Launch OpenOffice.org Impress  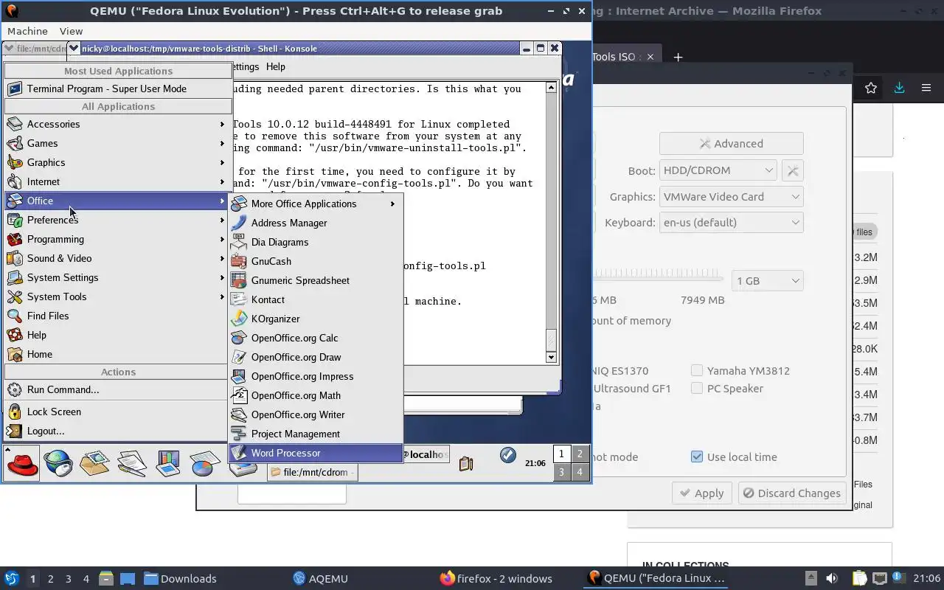pos(316,376)
